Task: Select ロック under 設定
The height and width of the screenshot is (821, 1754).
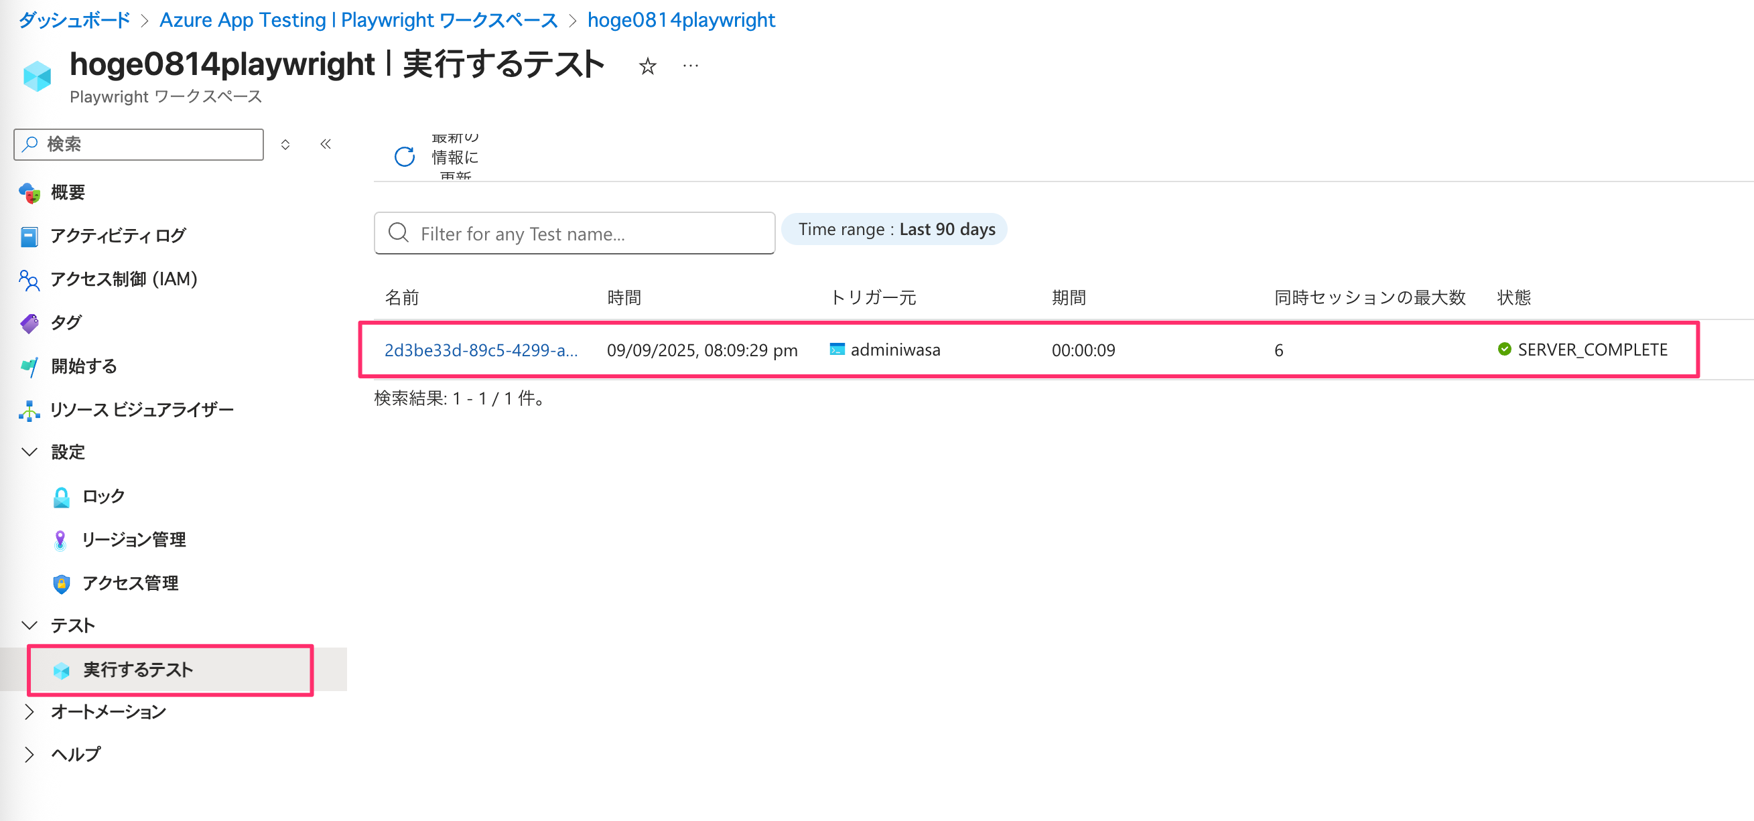Action: [x=103, y=497]
